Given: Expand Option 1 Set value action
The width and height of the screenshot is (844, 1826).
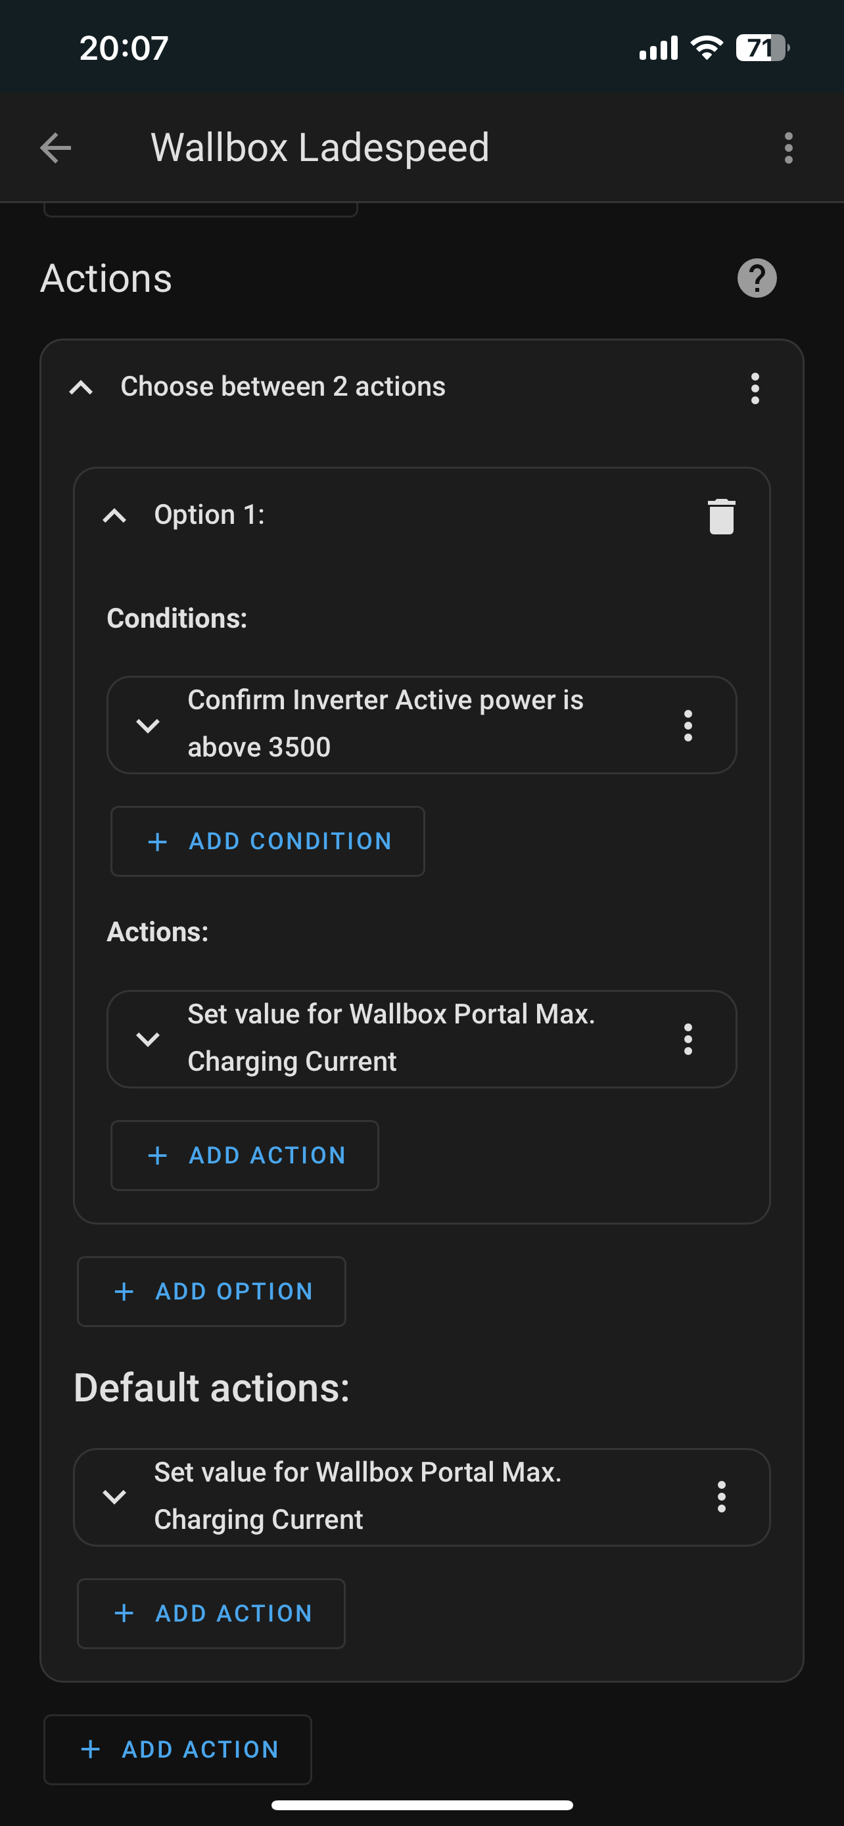Looking at the screenshot, I should point(147,1039).
